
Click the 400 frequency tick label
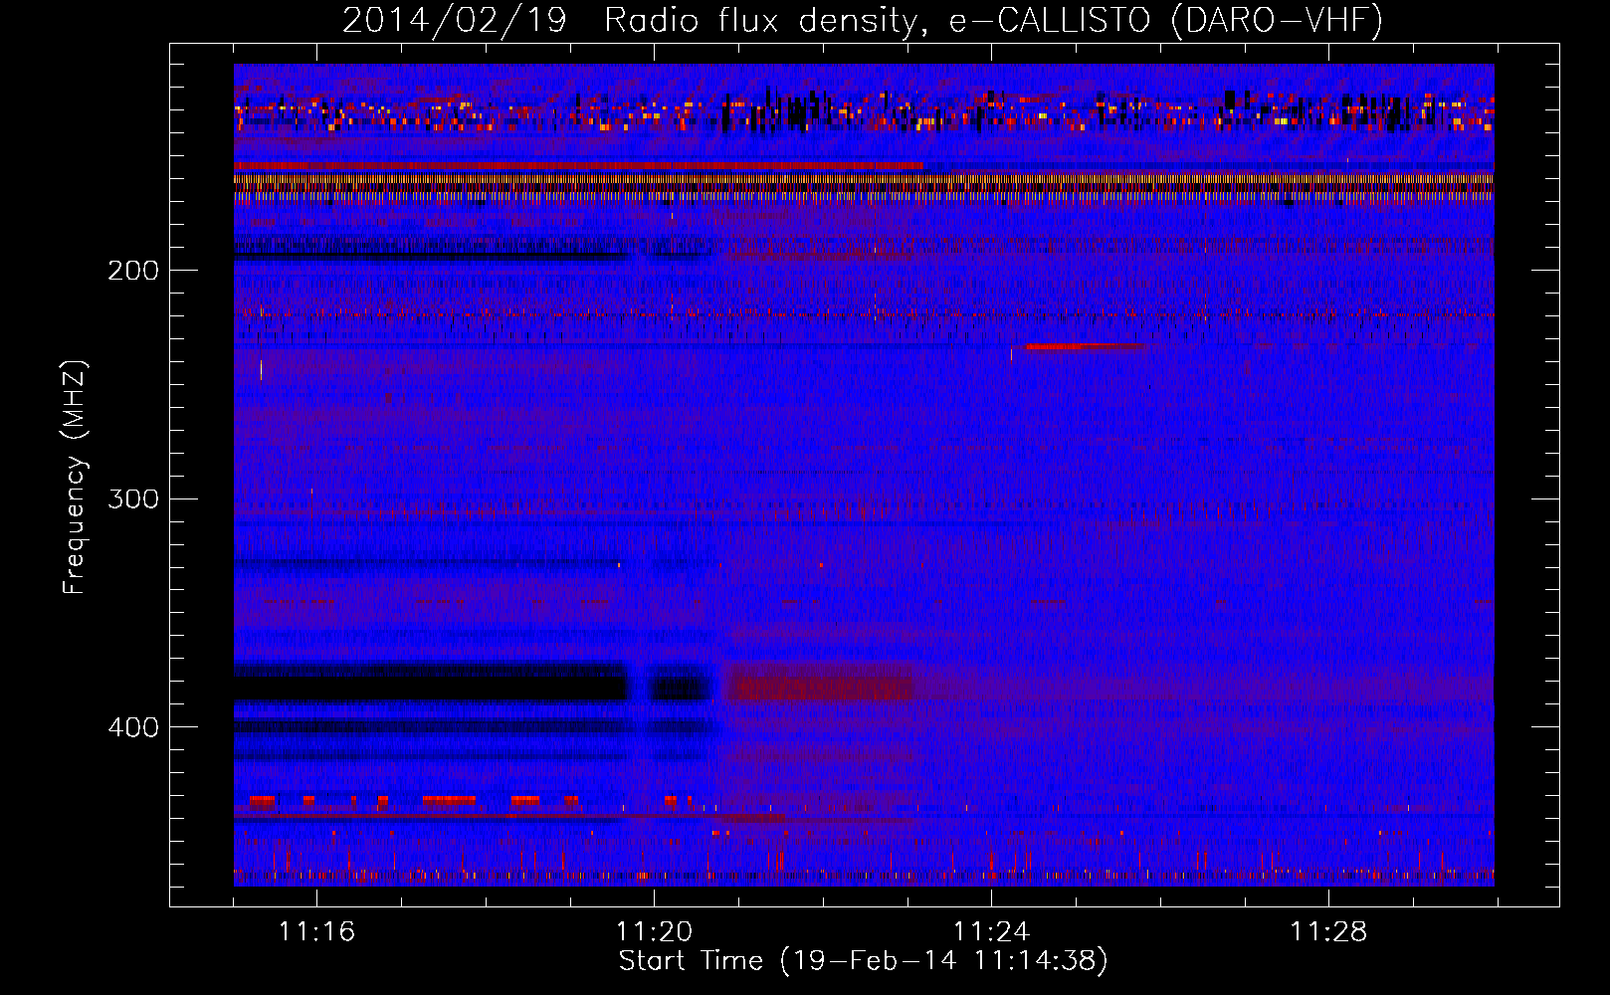(133, 727)
